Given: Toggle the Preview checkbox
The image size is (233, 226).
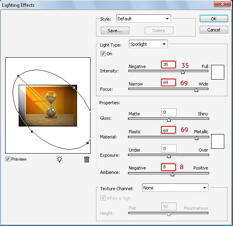Looking at the screenshot, I should pos(8,159).
